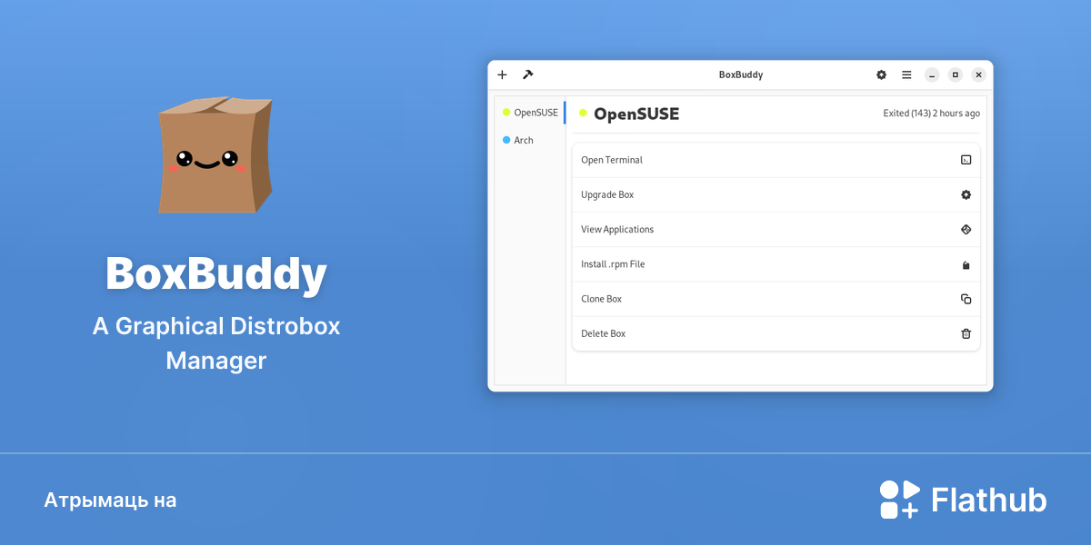Click the package icon on Install .rpm row
This screenshot has width=1091, height=545.
coord(966,264)
